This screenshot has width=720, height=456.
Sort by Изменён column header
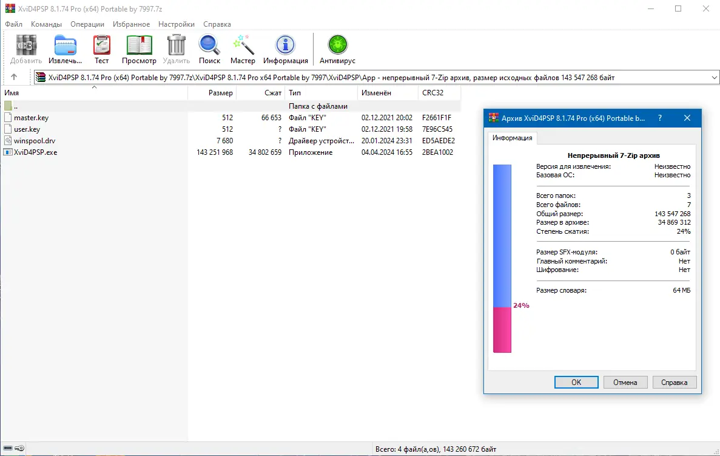(x=388, y=93)
